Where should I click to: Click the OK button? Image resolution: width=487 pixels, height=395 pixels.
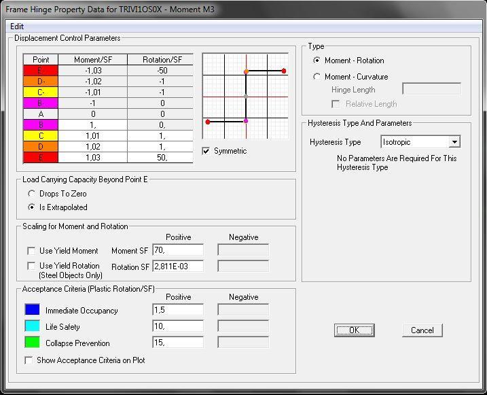pos(355,330)
